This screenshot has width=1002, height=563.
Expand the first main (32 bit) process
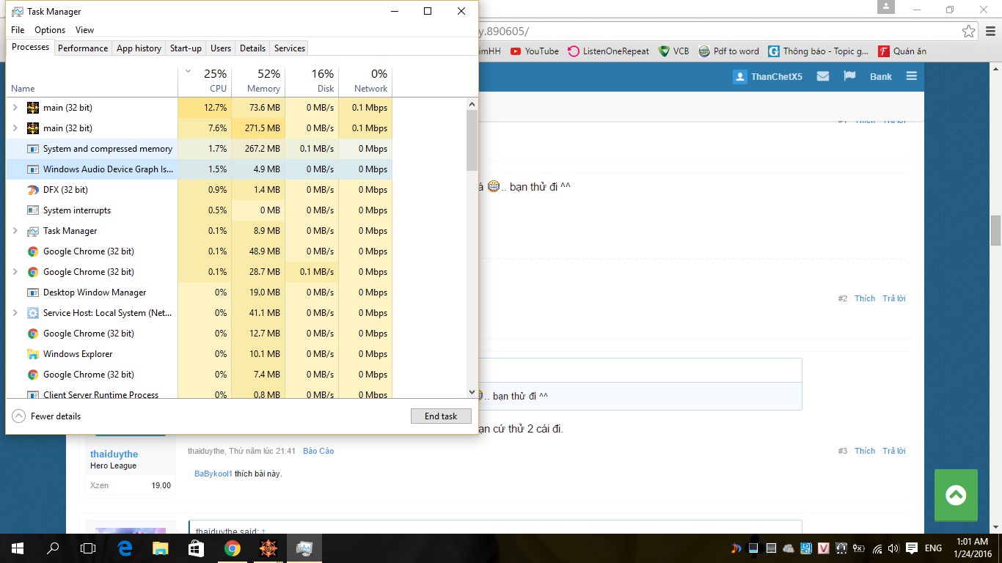[15, 108]
